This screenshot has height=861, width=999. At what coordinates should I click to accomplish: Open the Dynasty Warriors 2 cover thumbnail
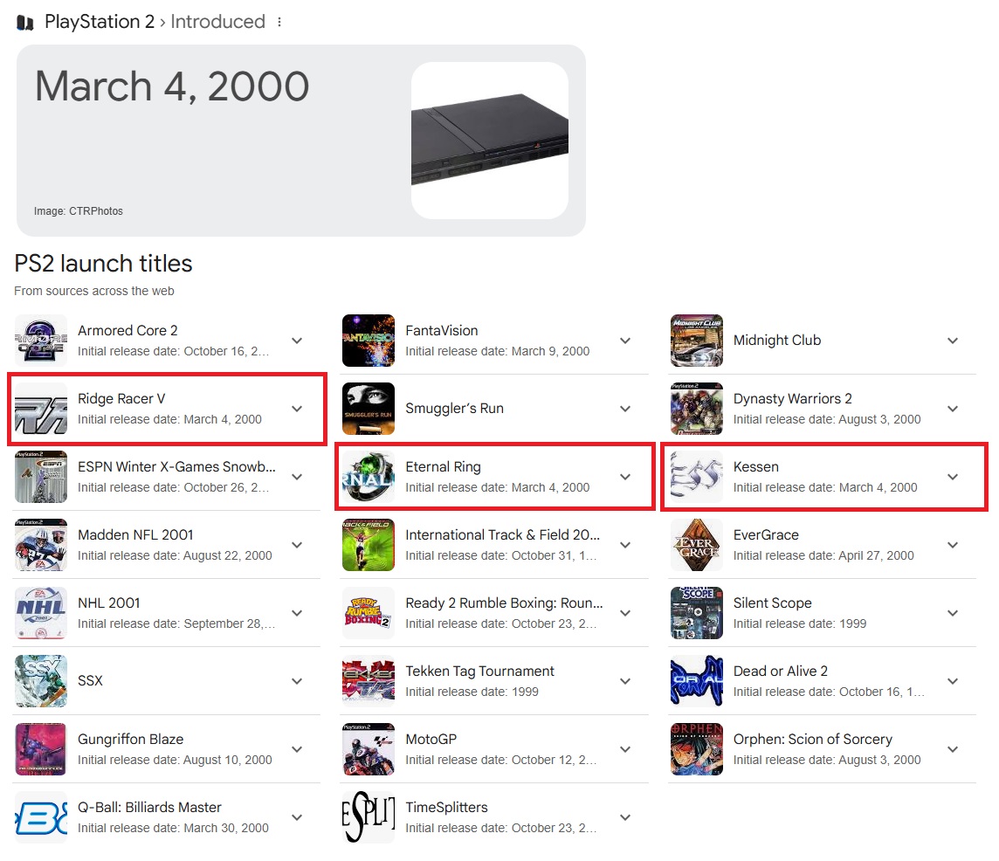pos(696,409)
